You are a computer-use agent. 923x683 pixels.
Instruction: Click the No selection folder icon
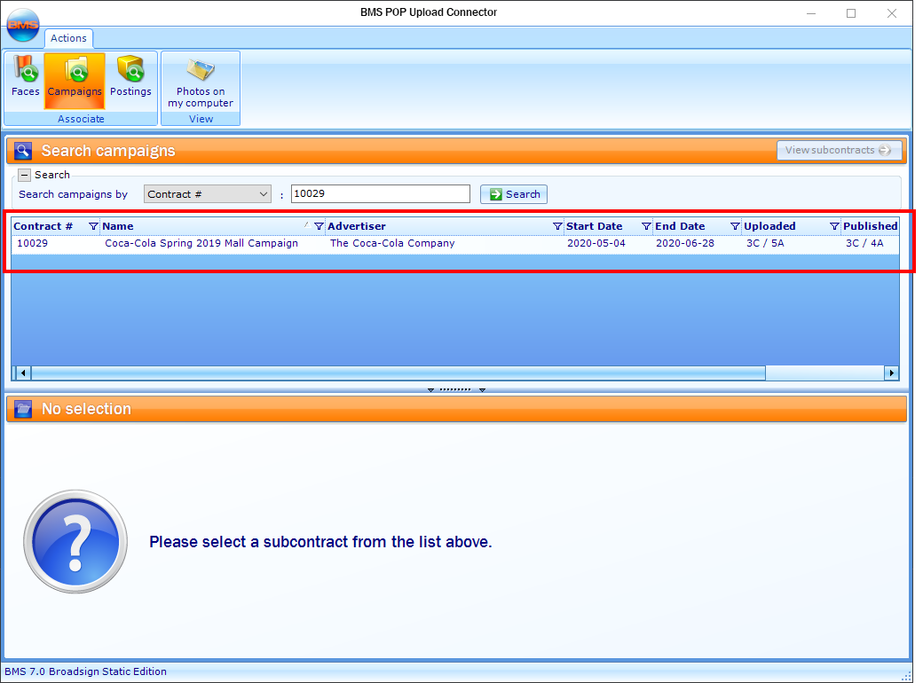point(23,409)
